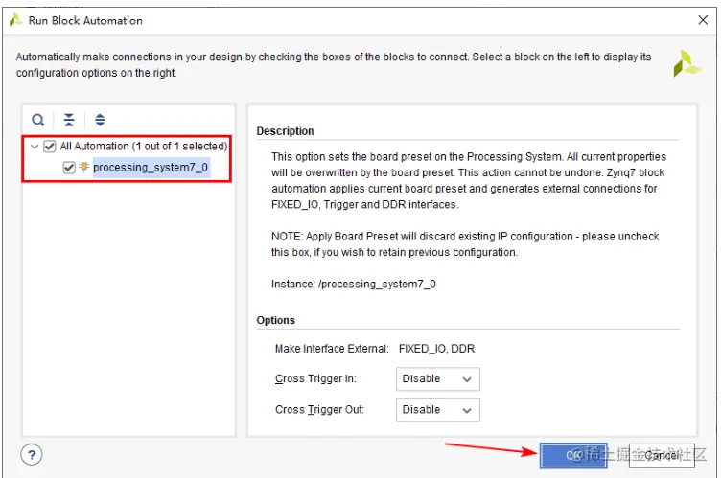Image resolution: width=722 pixels, height=478 pixels.
Task: Click the Make Interface External label
Action: point(332,349)
